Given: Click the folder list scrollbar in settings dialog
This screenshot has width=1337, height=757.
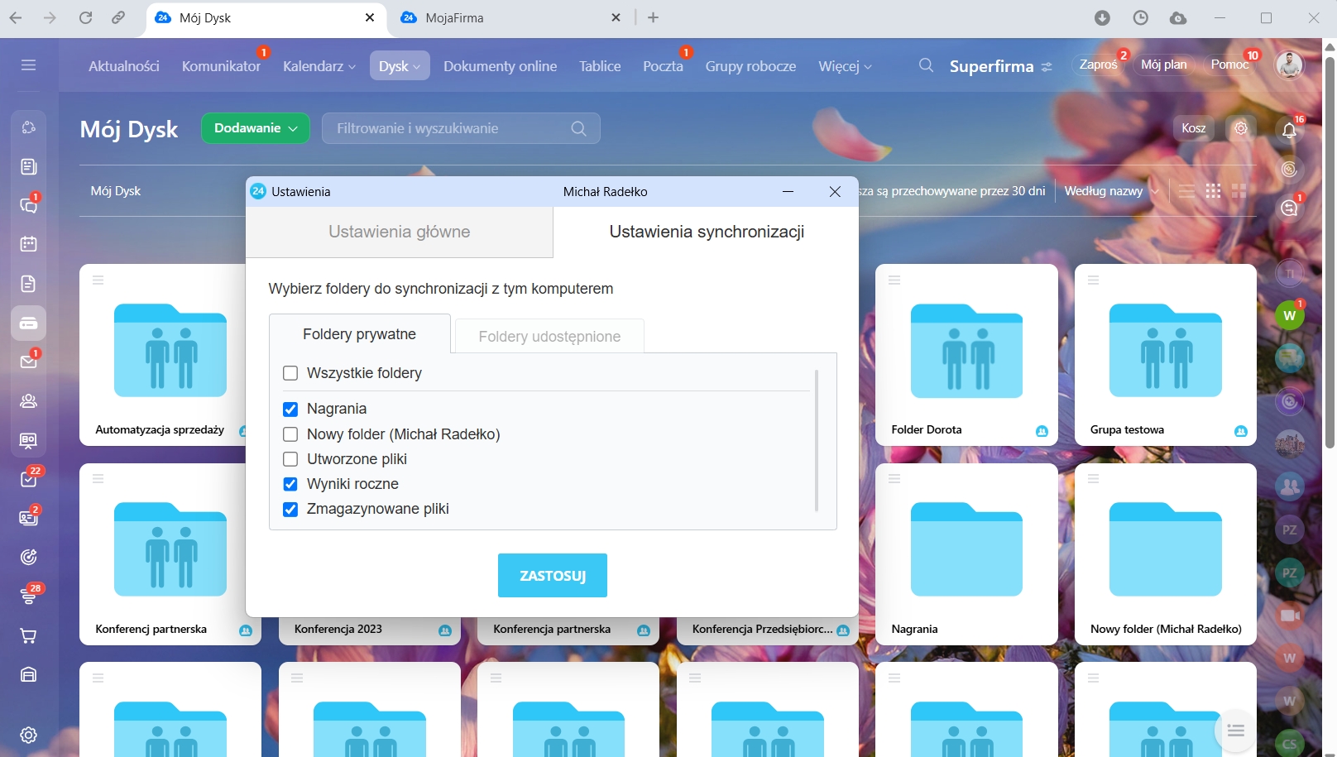Looking at the screenshot, I should pos(817,441).
